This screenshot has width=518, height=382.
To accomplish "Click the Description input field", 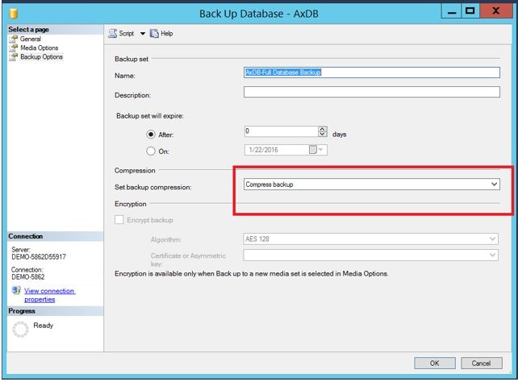I will point(372,92).
